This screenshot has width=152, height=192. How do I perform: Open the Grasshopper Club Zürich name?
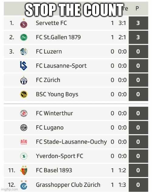tap(68, 185)
